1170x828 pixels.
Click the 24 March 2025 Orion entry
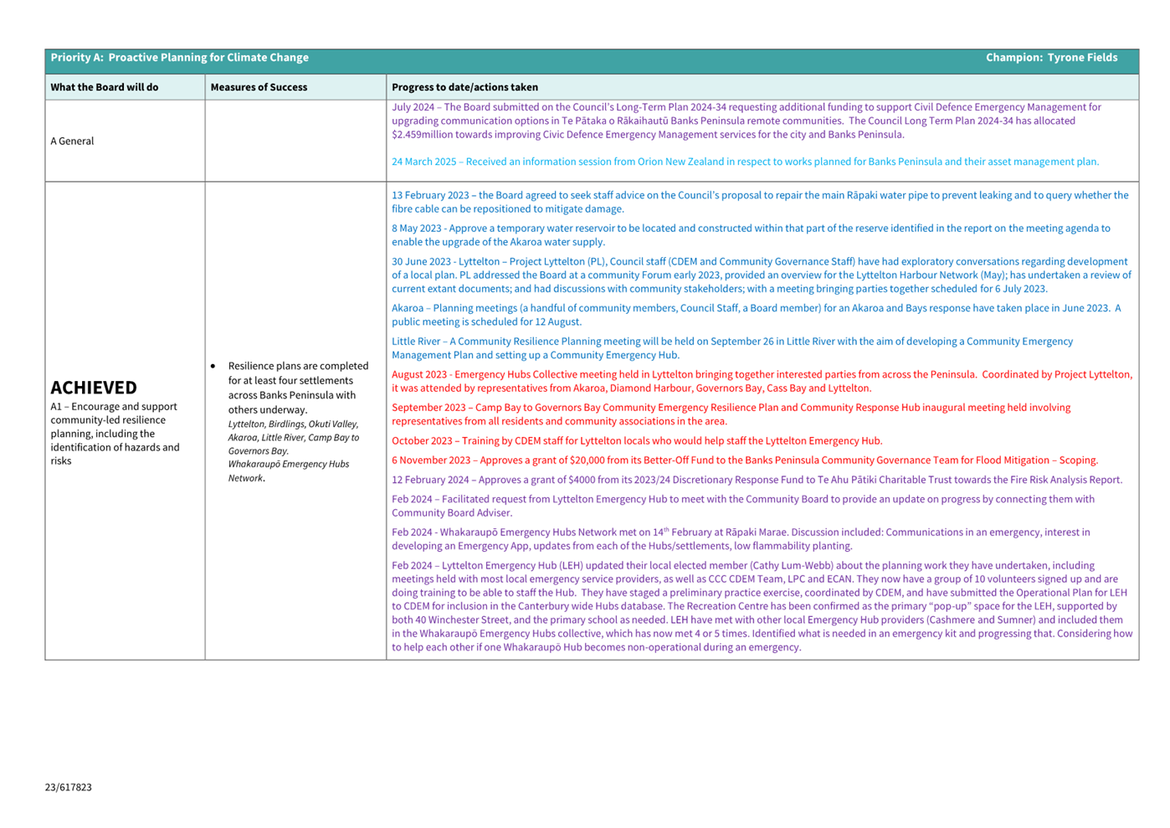click(x=745, y=162)
